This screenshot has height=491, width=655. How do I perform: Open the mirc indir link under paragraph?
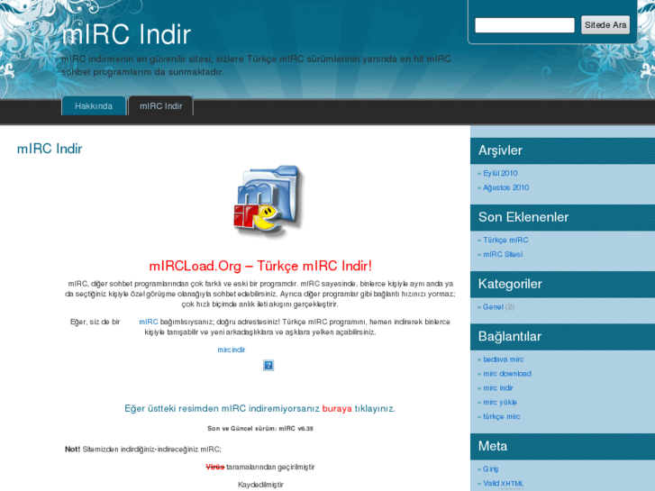click(x=231, y=350)
